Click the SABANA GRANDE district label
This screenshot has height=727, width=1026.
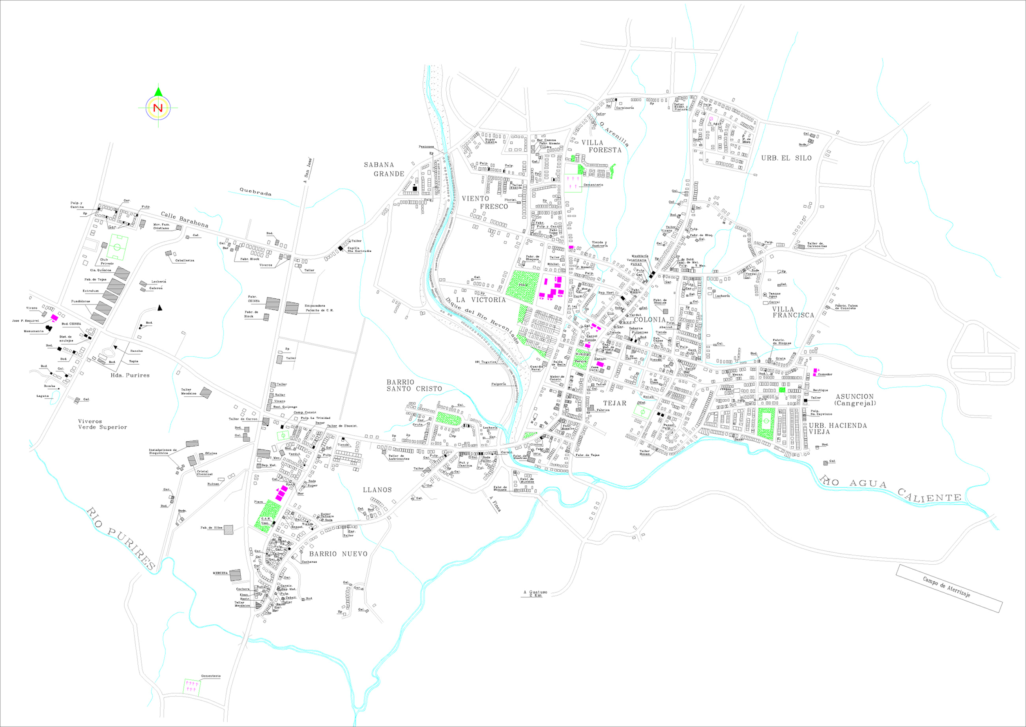[x=384, y=169]
